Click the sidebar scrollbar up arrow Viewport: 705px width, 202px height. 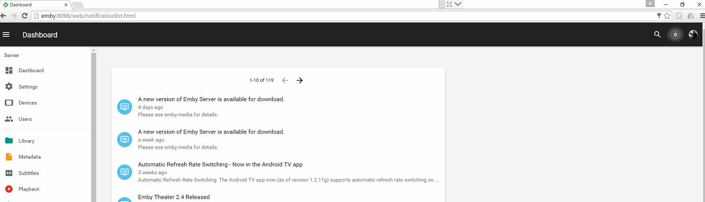pyautogui.click(x=94, y=50)
